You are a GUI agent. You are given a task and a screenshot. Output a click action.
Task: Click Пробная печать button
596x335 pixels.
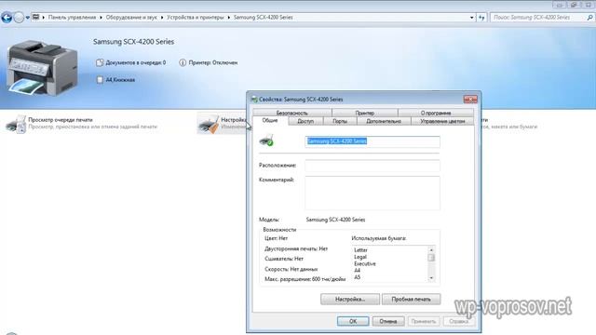412,300
